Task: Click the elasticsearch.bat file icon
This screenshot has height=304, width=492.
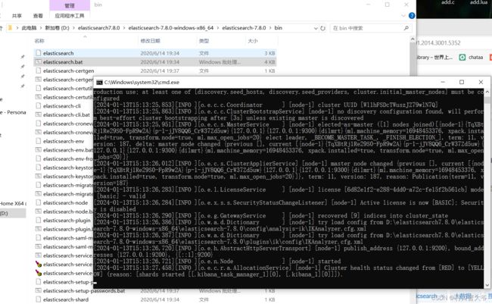Action: tap(39, 61)
